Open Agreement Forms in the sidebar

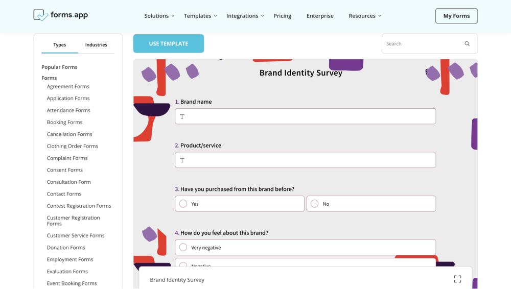(68, 87)
